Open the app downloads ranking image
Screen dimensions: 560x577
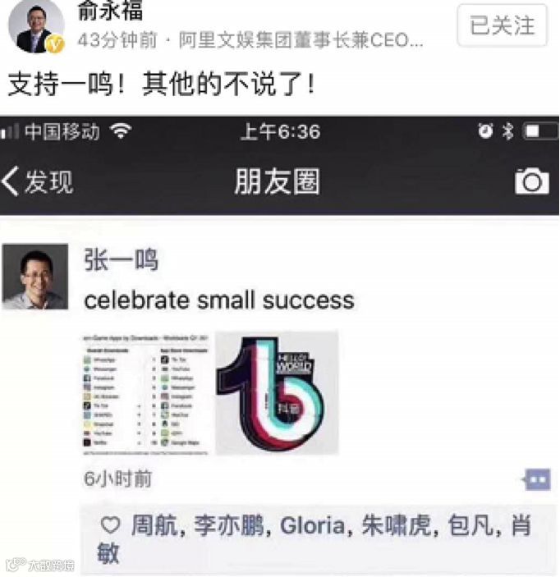pyautogui.click(x=145, y=393)
